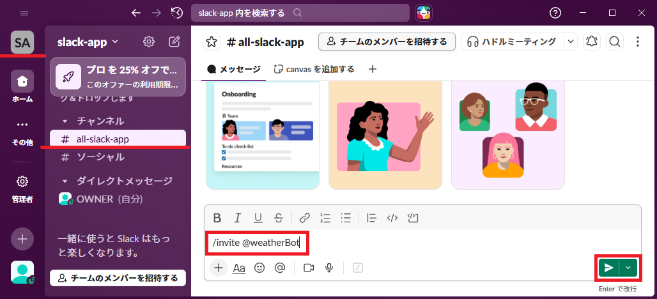Open the Onboarding template card
Viewport: 657px width, 299px height.
pyautogui.click(x=263, y=135)
